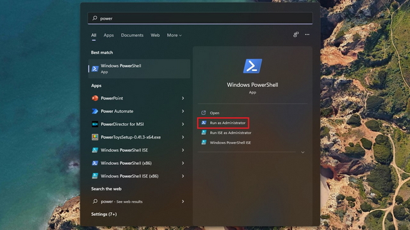Click the account/share icon near the options menu
This screenshot has width=410, height=230.
pyautogui.click(x=296, y=34)
